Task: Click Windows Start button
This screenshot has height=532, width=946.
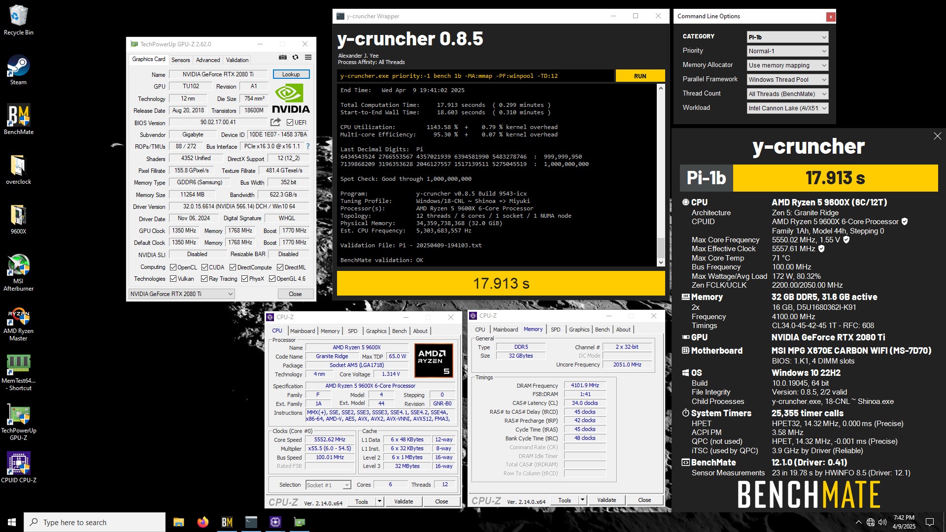Action: click(12, 522)
